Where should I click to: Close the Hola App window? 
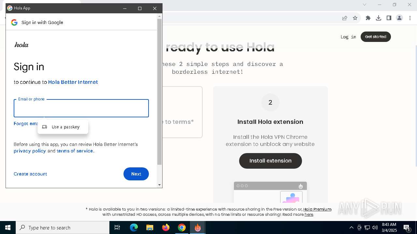[x=155, y=8]
